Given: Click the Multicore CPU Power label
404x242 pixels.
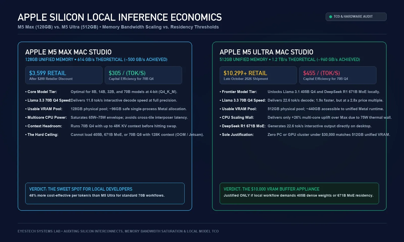Looking at the screenshot, I should [x=46, y=117].
